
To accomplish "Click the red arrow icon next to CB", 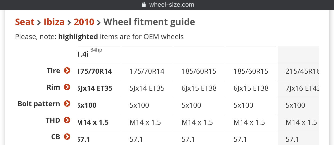I will [x=67, y=137].
